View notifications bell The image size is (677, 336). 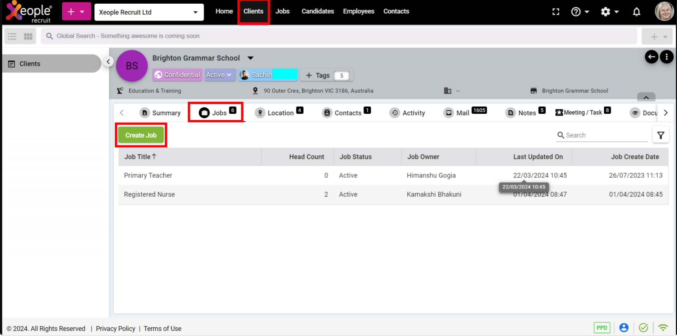coord(636,12)
